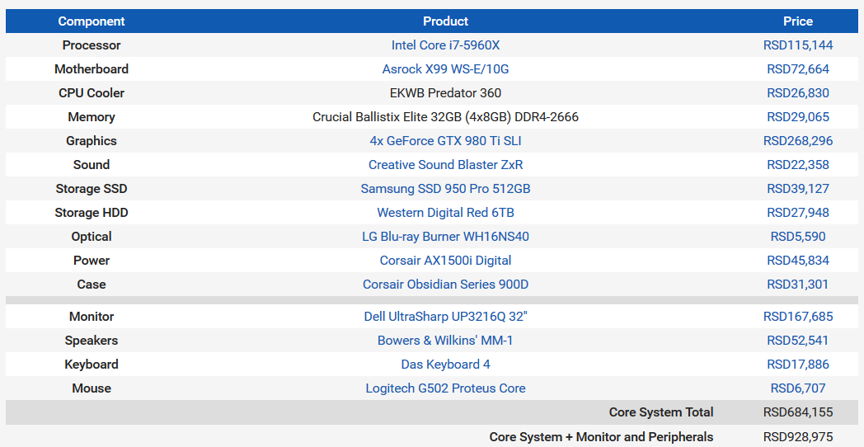Image resolution: width=864 pixels, height=447 pixels.
Task: Click the Speakers row label
Action: click(x=92, y=340)
